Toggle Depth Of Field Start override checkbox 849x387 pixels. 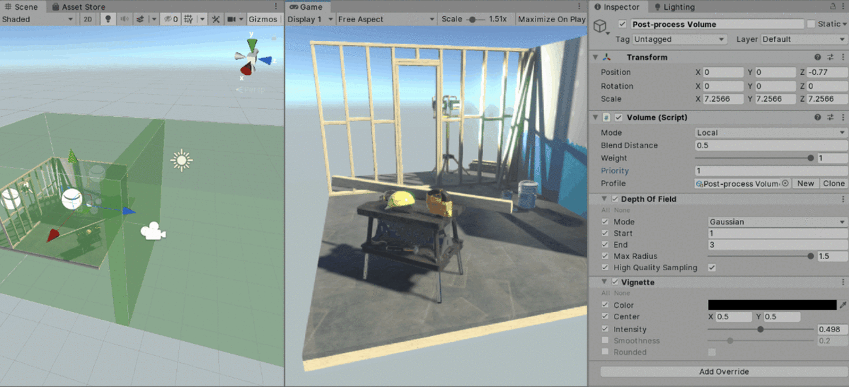coord(605,233)
